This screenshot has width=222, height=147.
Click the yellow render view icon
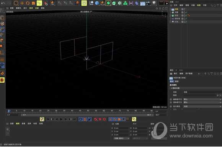coord(84,3)
